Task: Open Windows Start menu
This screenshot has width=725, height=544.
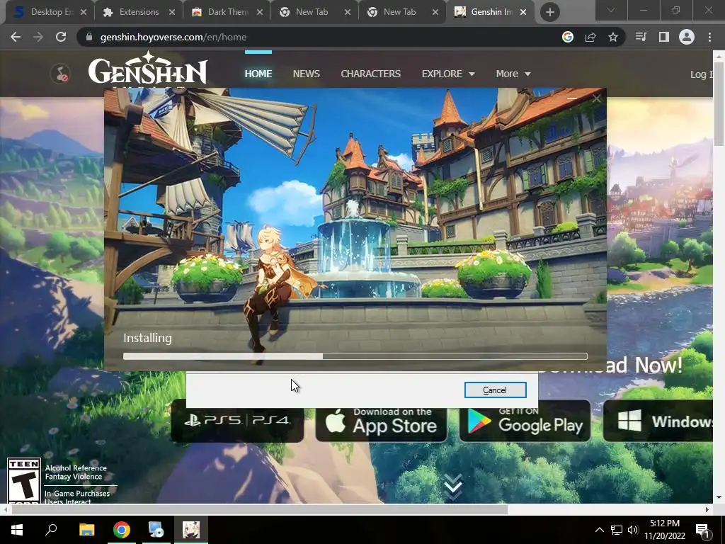Action: [17, 530]
